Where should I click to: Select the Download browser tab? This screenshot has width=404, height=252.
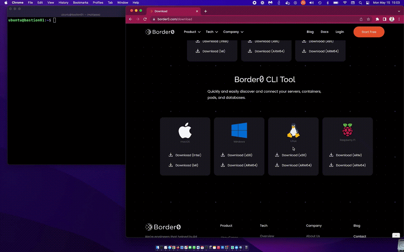point(173,11)
